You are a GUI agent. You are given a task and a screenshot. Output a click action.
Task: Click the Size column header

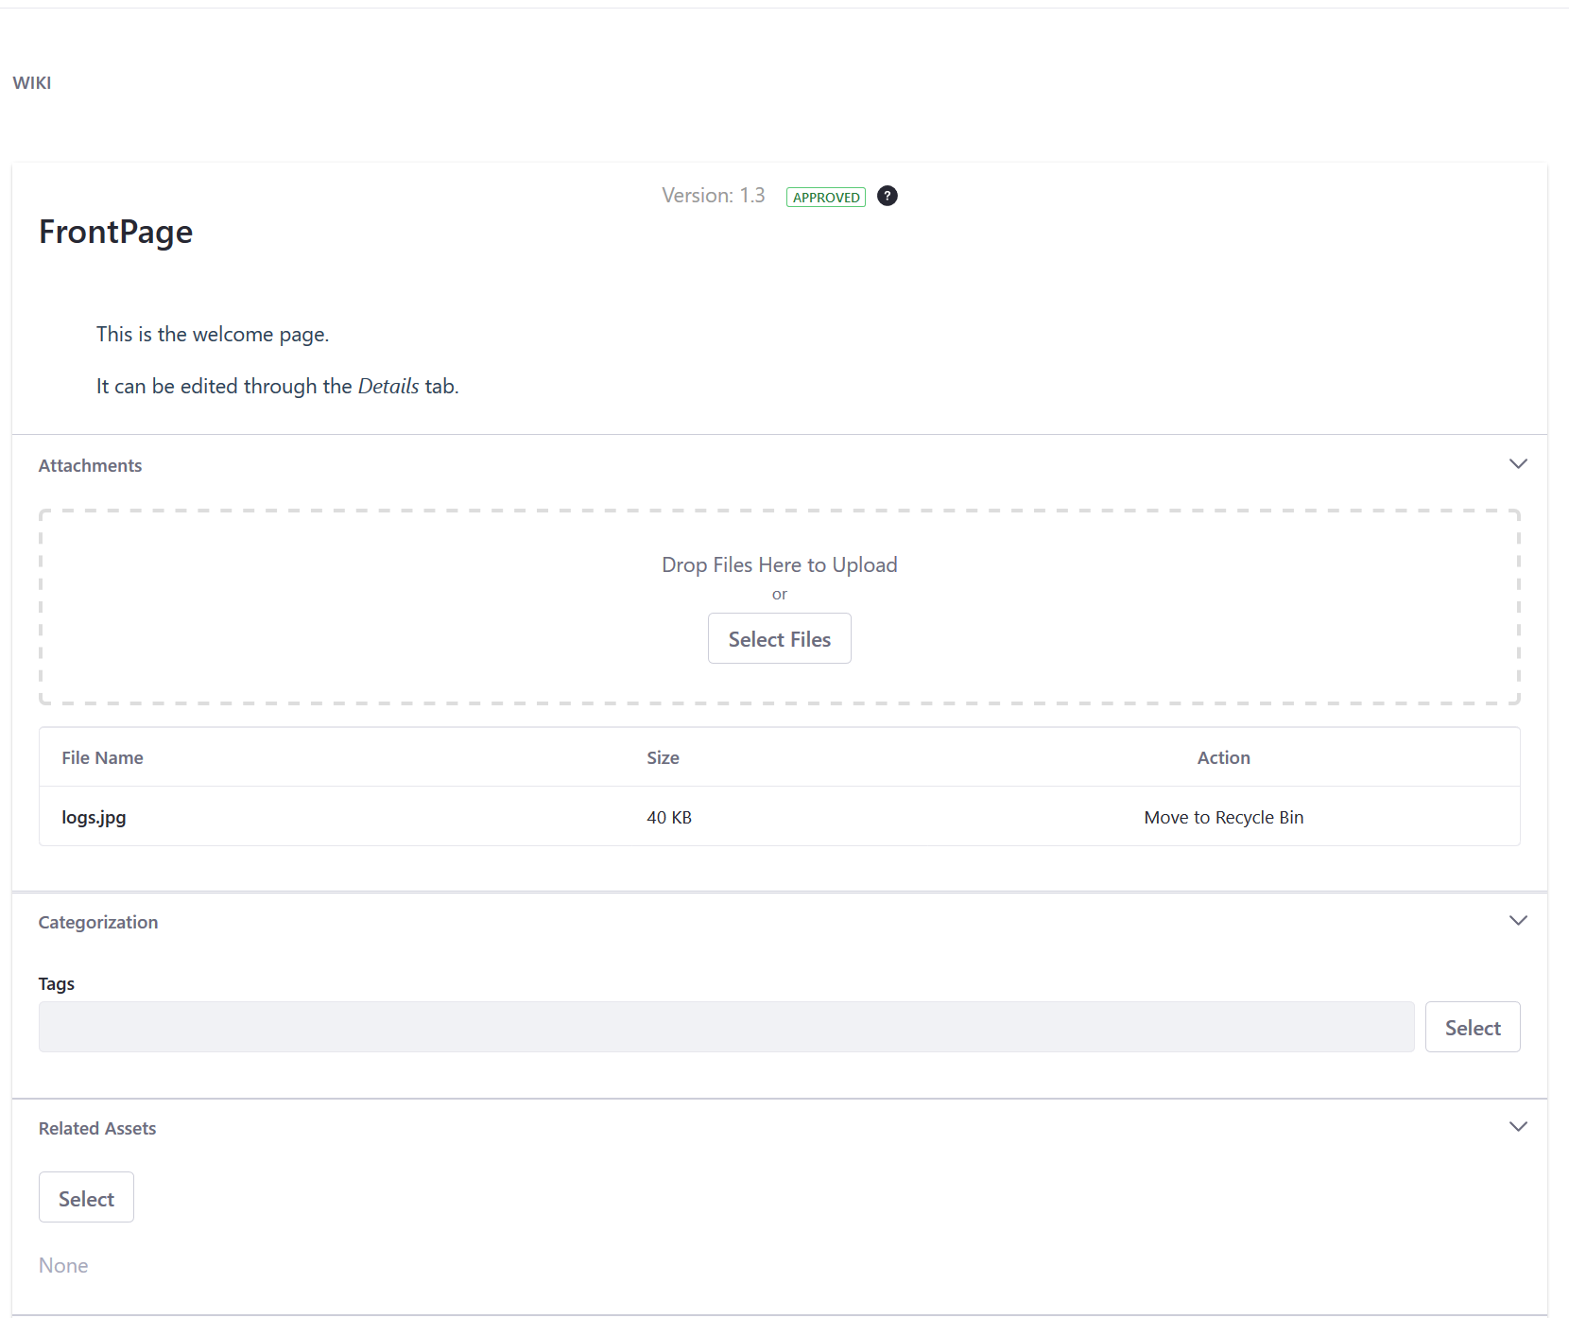click(x=663, y=757)
